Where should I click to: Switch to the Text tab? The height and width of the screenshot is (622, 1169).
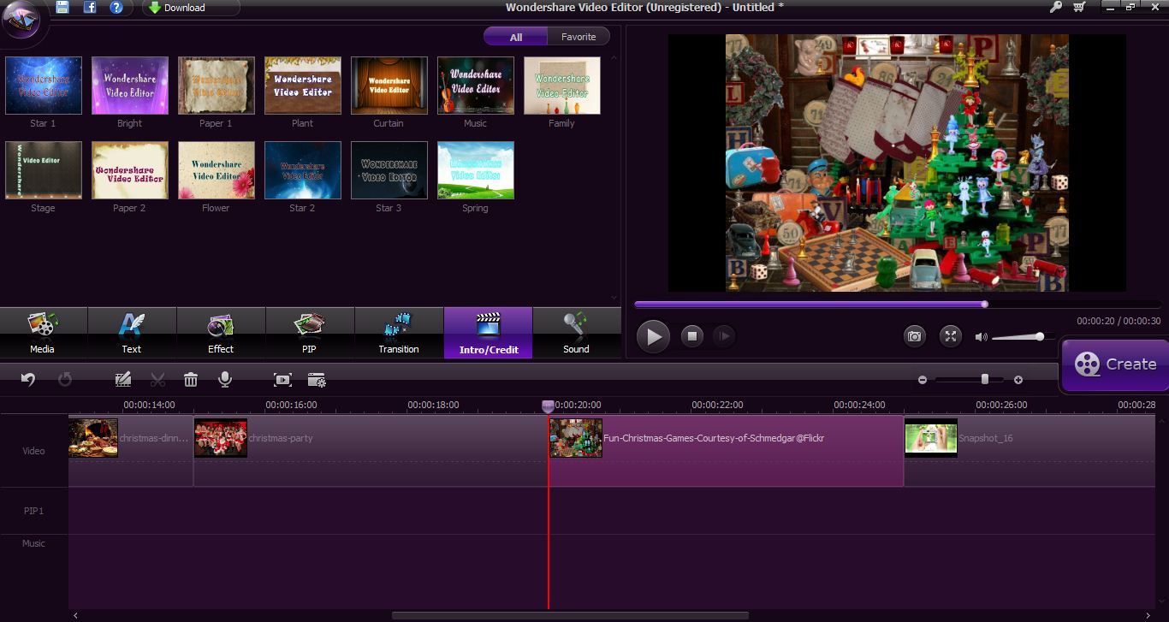pos(132,333)
